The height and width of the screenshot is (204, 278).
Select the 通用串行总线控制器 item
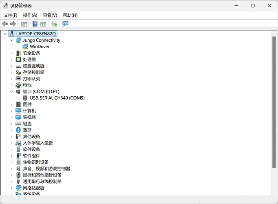[x=42, y=182]
